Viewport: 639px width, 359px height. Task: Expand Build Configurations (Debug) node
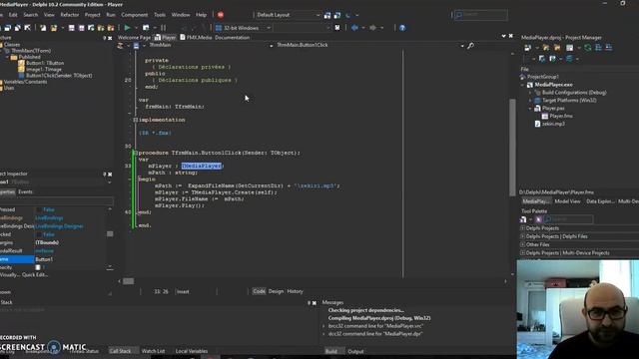(x=530, y=93)
